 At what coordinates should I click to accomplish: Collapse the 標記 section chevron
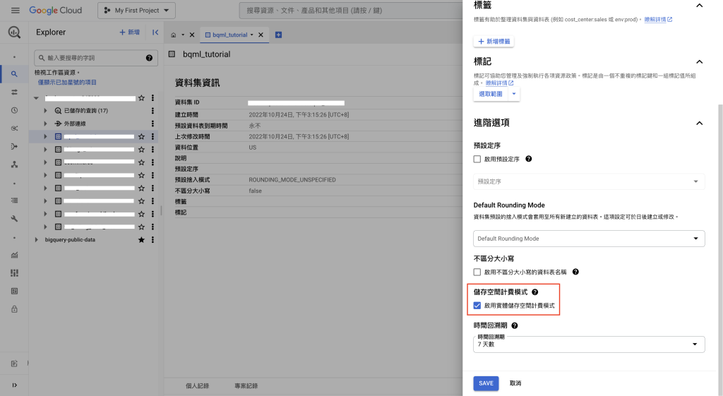click(700, 62)
